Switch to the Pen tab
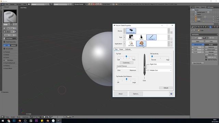The height and width of the screenshot is (123, 219). pyautogui.click(x=116, y=49)
